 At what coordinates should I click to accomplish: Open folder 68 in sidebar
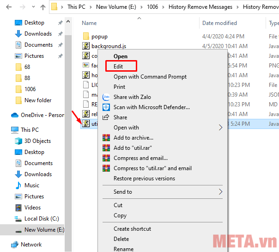pyautogui.click(x=27, y=67)
